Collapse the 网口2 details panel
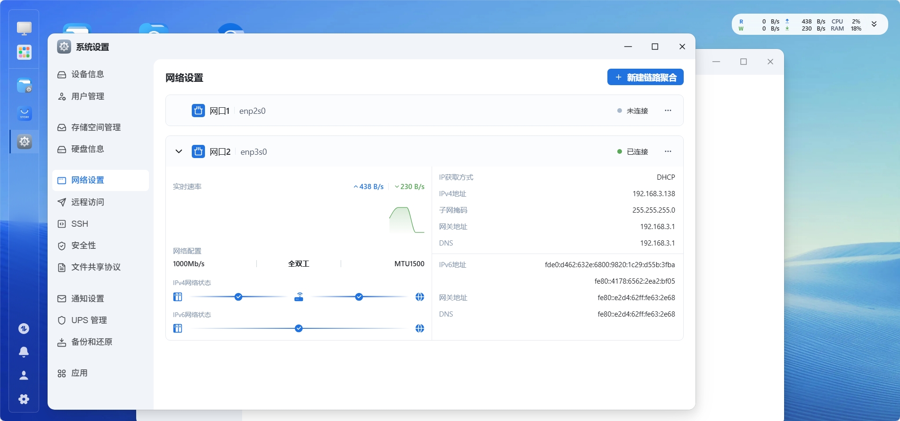Viewport: 900px width, 421px height. coord(179,151)
